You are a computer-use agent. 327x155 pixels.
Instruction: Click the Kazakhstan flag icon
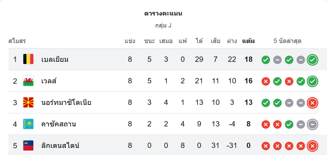[28, 124]
